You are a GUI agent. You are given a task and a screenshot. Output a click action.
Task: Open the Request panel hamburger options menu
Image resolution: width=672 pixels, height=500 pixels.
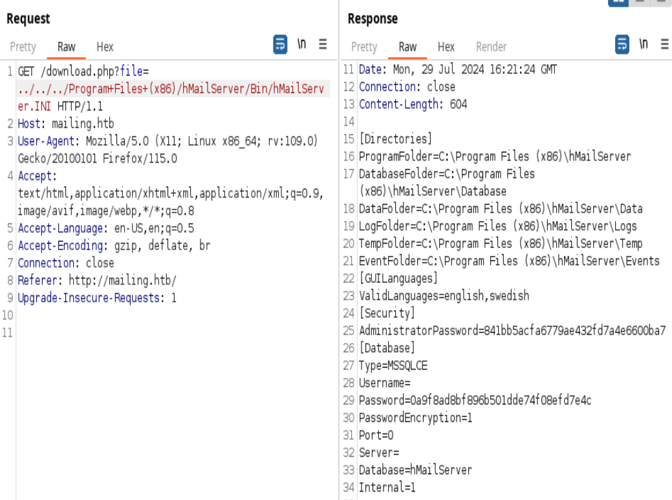coord(323,45)
